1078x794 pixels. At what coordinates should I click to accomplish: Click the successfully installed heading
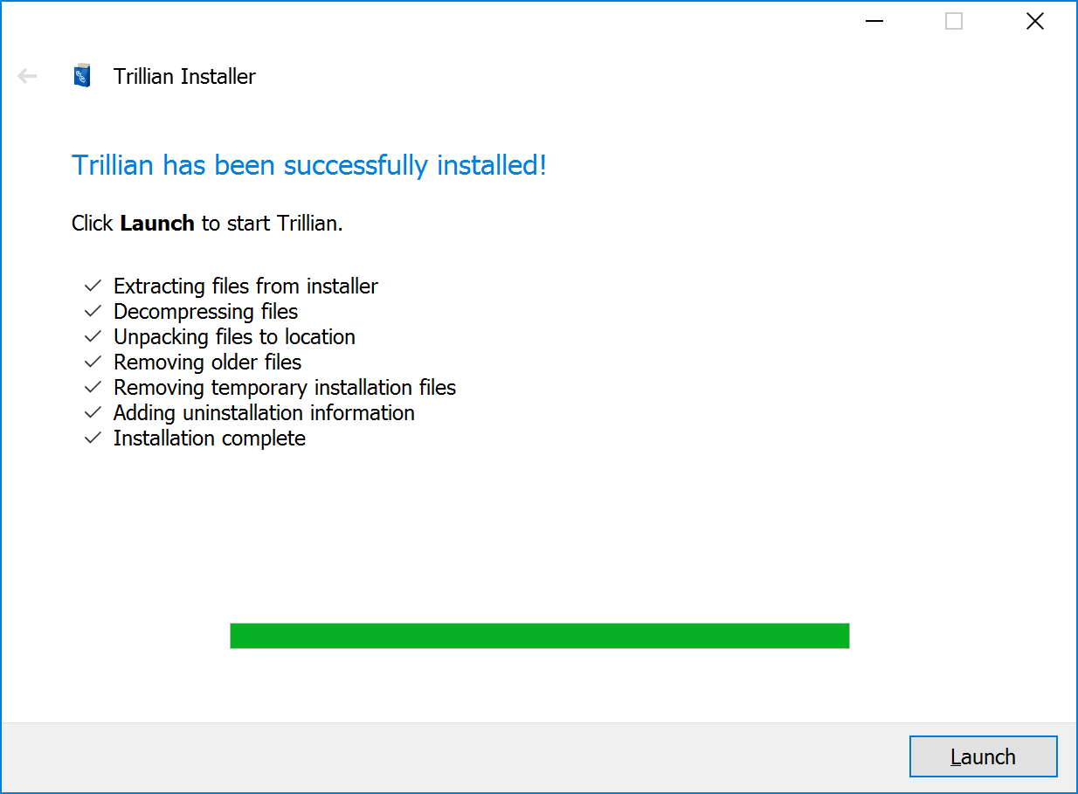pyautogui.click(x=309, y=165)
